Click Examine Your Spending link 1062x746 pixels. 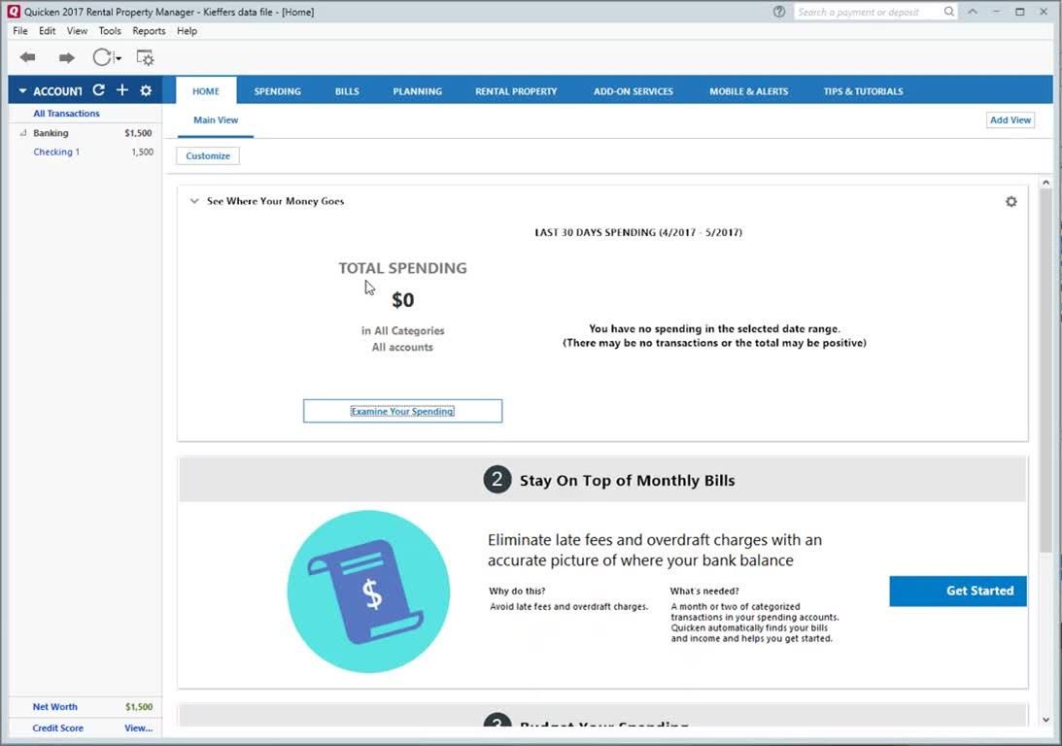point(402,411)
